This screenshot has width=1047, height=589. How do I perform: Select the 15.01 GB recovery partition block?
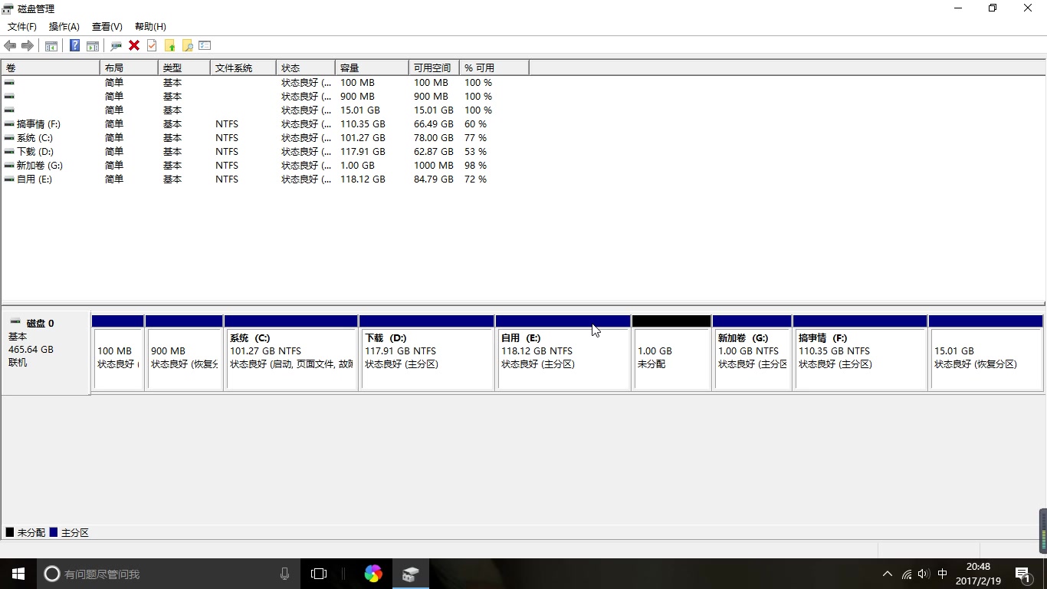[986, 353]
